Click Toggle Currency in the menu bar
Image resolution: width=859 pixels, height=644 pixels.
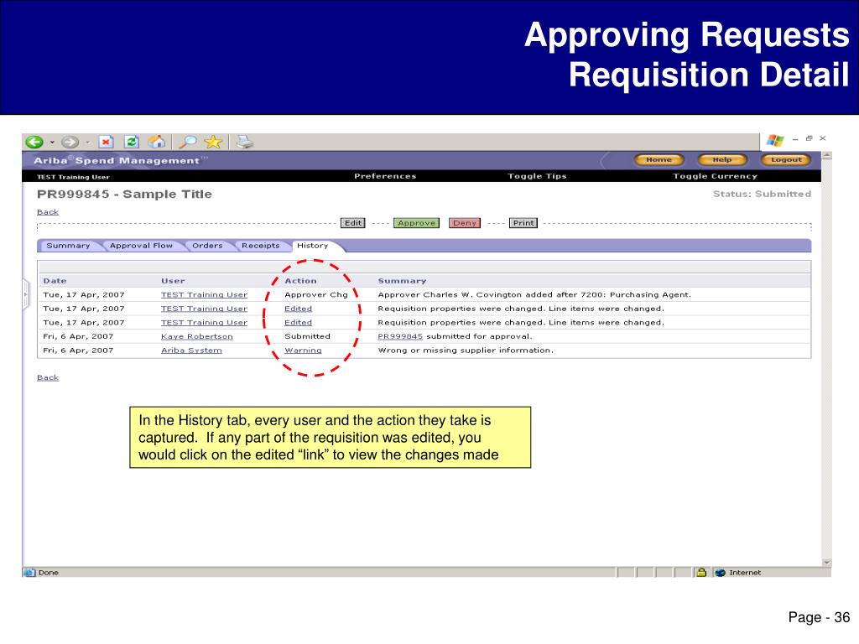(715, 176)
